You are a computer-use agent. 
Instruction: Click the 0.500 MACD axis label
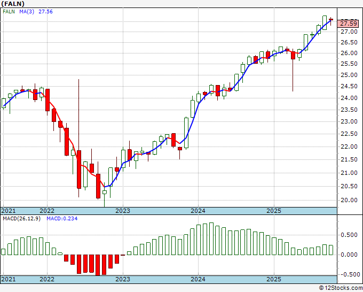(349, 235)
